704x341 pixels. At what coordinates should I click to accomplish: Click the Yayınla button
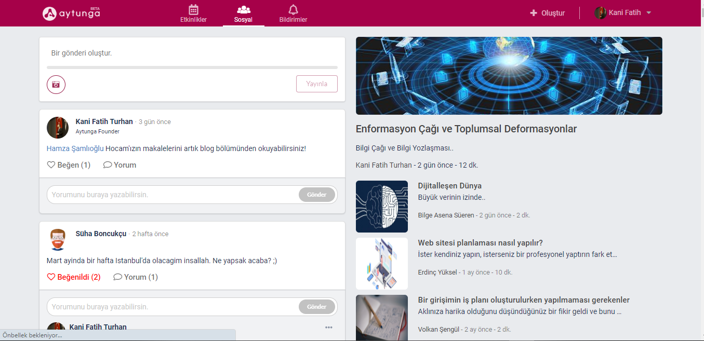point(316,84)
